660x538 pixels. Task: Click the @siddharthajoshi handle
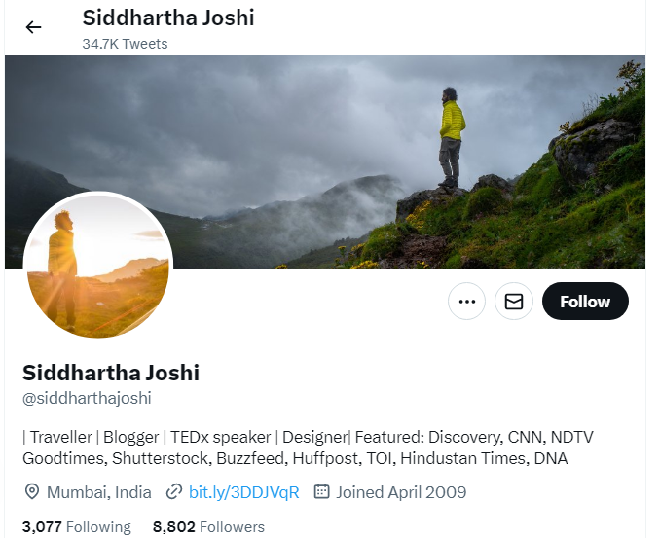87,398
